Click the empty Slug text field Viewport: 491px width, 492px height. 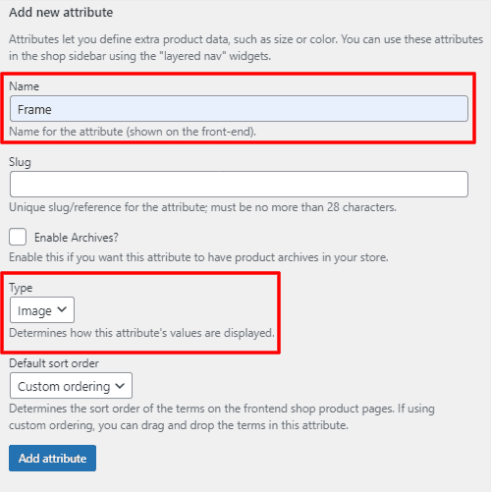239,184
